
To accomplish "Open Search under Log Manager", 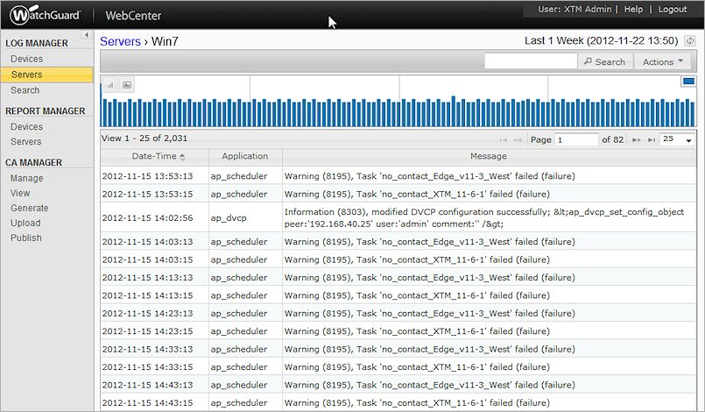I will coord(25,90).
